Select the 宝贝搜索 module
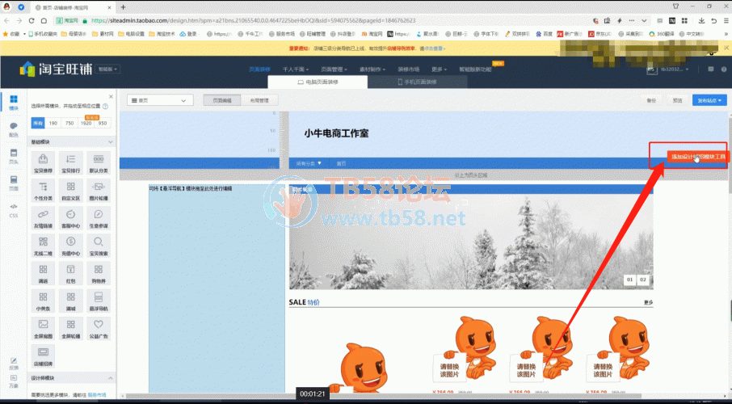This screenshot has height=404, width=732. point(99,246)
